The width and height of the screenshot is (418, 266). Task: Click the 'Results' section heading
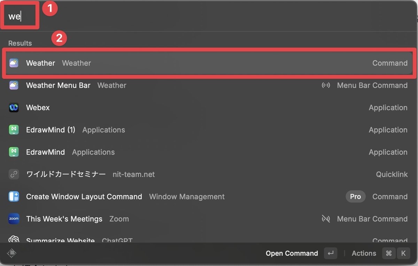click(x=20, y=43)
